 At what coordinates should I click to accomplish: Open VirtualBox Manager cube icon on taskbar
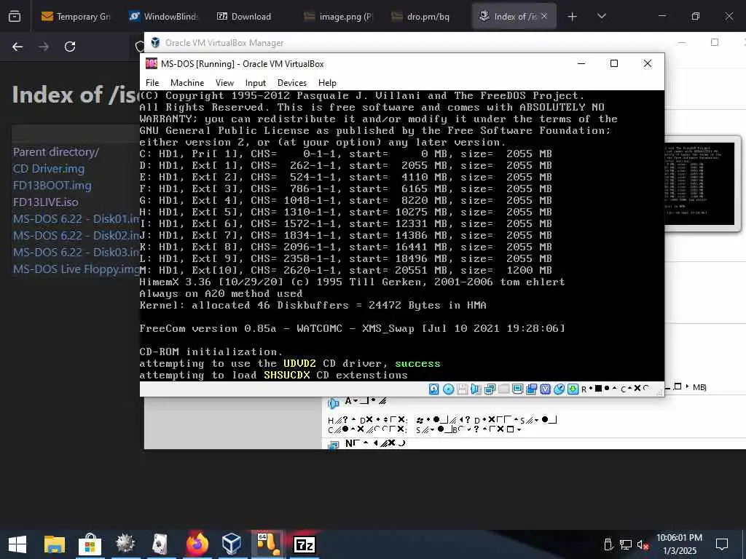[232, 544]
